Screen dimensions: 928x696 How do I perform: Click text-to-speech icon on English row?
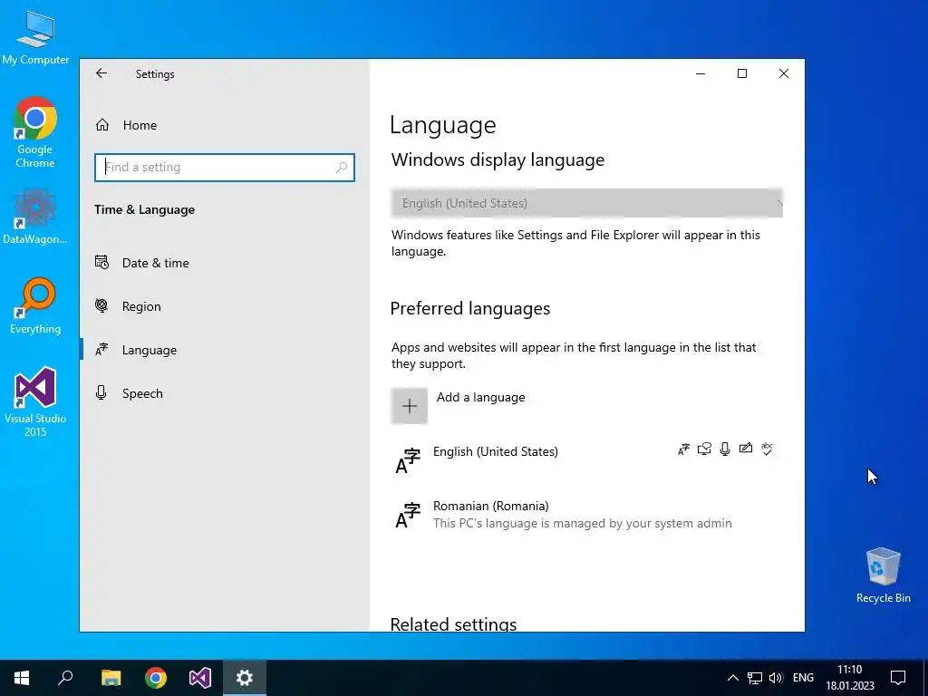[x=704, y=449]
